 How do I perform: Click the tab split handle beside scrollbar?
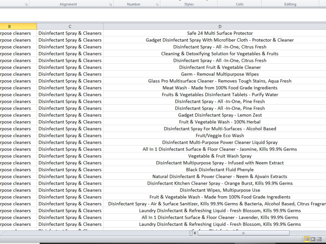point(191,233)
